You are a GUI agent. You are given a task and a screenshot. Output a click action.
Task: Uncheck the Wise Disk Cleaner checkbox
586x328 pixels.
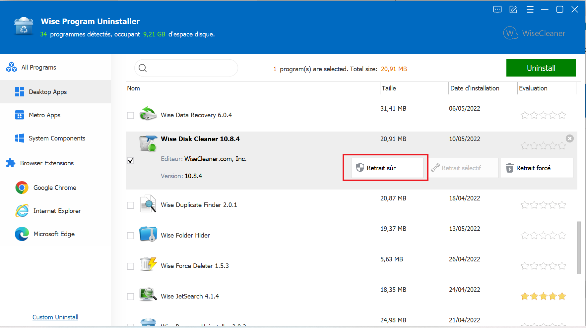pyautogui.click(x=131, y=161)
